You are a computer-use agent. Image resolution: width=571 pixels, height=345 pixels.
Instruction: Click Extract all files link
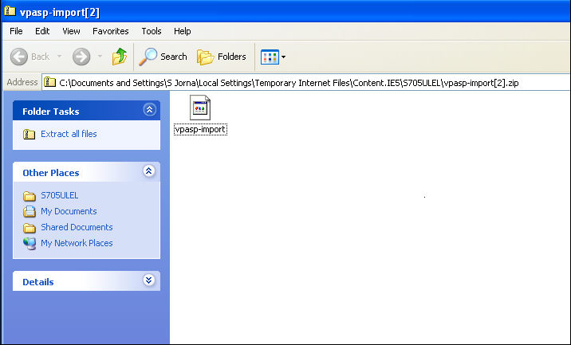pos(69,134)
